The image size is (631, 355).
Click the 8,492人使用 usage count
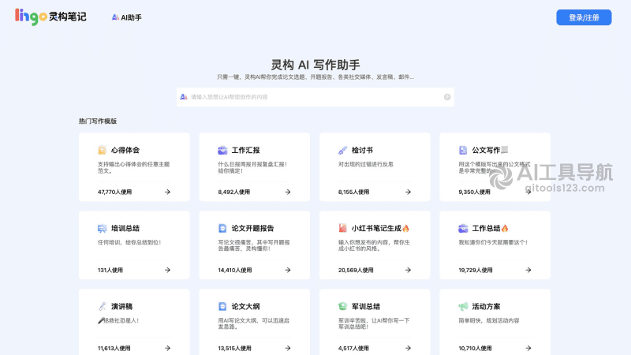point(233,192)
